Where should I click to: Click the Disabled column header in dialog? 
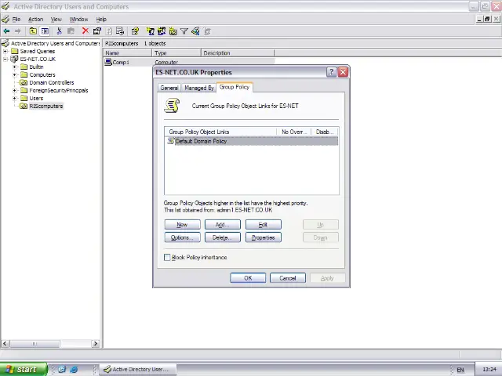point(325,132)
